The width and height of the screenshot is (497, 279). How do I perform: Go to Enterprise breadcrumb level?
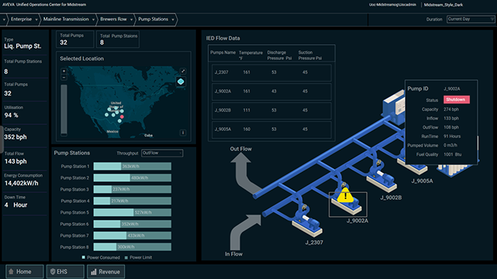21,19
